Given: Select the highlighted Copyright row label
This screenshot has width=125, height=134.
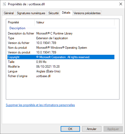Looking at the screenshot, I should 14,57.
